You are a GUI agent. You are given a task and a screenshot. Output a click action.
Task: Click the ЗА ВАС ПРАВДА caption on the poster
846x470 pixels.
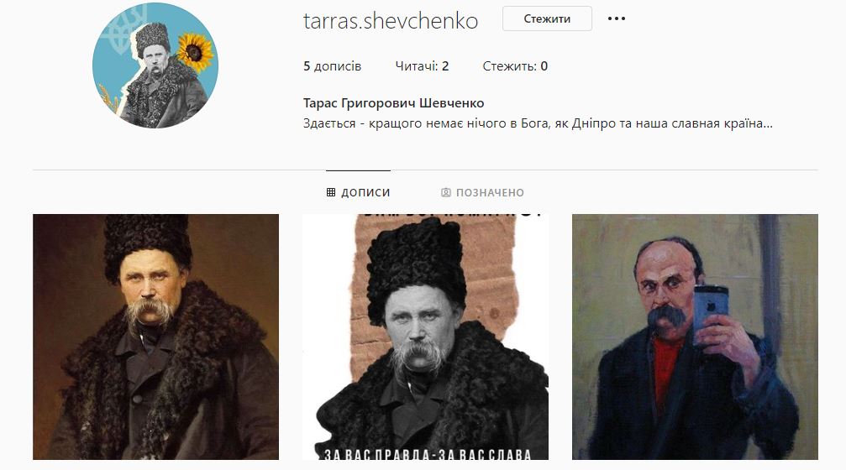[428, 454]
